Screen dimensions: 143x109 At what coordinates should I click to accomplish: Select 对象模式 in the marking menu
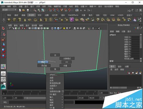point(67,58)
